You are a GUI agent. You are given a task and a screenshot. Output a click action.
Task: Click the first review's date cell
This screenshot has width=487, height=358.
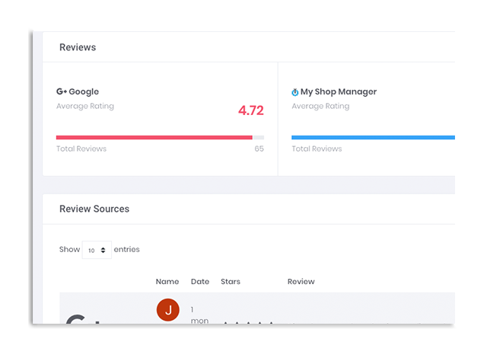point(199,315)
